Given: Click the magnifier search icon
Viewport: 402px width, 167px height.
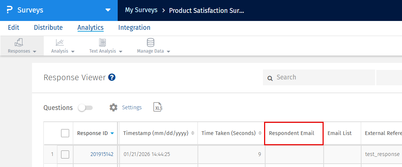Looking at the screenshot, I should coord(270,78).
